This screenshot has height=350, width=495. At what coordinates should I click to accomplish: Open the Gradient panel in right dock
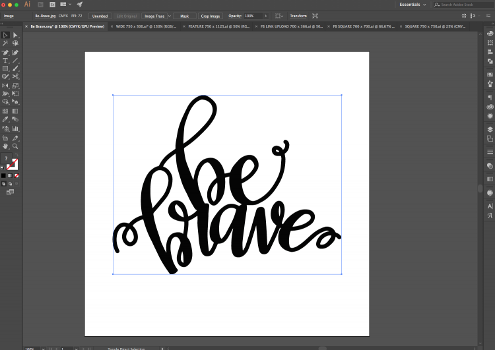(490, 179)
